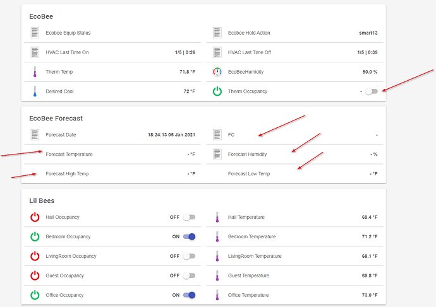Click the Therm Occupancy green power icon

pyautogui.click(x=217, y=91)
